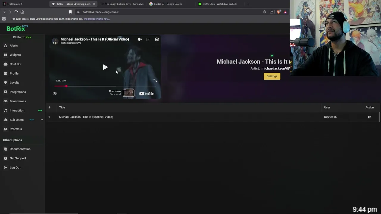
Task: Reload the current page
Action: pyautogui.click(x=16, y=12)
